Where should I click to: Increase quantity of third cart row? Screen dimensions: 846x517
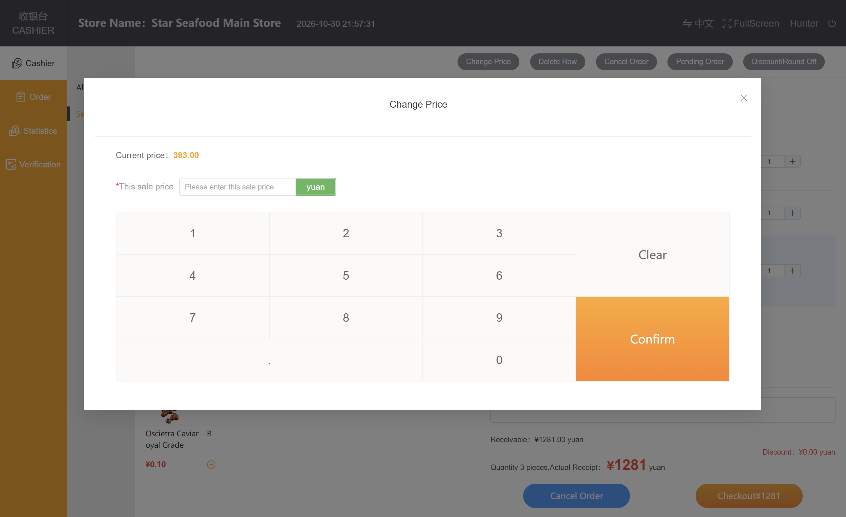(x=793, y=271)
